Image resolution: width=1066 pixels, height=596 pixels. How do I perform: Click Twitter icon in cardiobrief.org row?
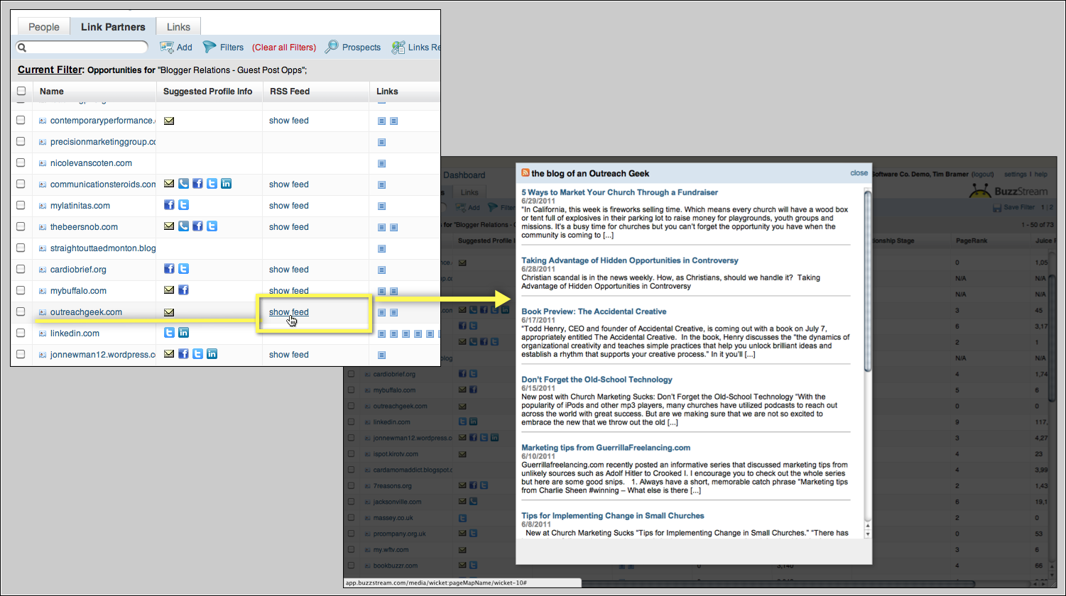click(183, 269)
